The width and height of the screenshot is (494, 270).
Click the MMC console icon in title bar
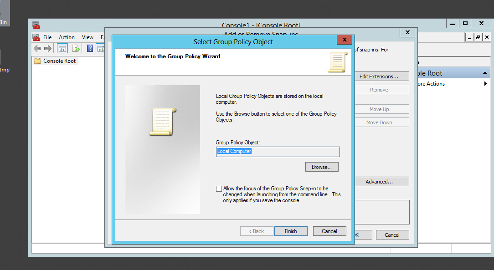[36, 25]
